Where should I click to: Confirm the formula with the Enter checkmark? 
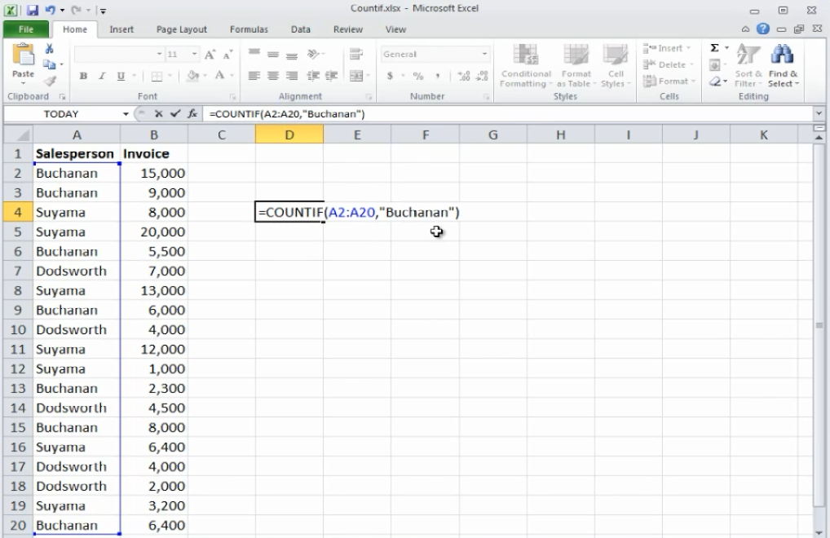pos(174,114)
